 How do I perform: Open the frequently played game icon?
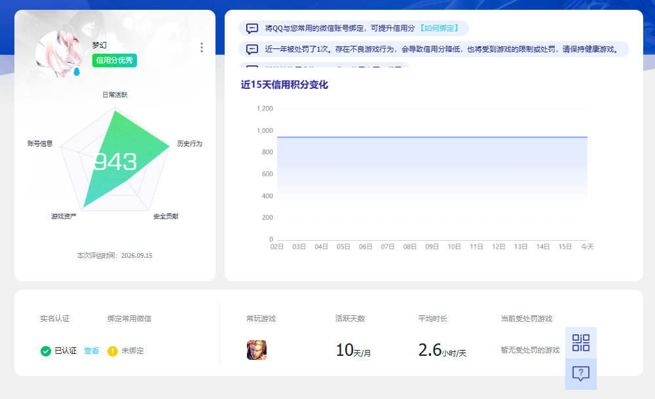(x=257, y=350)
